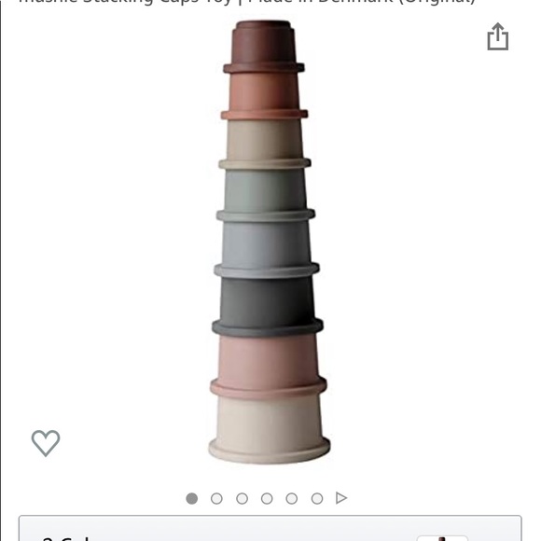Click the beige third cup from top
The height and width of the screenshot is (541, 541).
click(265, 144)
